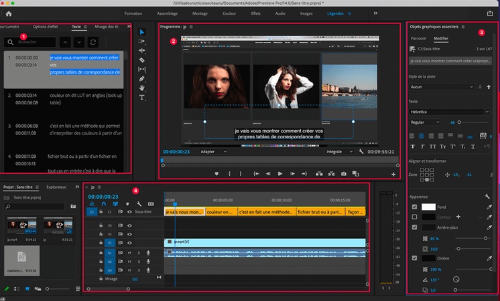Select the Razor tool
This screenshot has height=301, width=500.
point(142,60)
